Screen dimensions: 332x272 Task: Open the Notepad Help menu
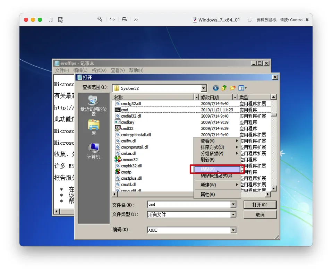[136, 70]
